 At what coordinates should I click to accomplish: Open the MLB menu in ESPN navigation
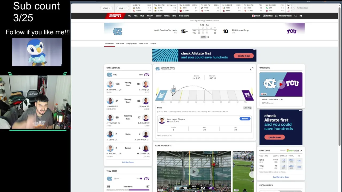(142, 16)
